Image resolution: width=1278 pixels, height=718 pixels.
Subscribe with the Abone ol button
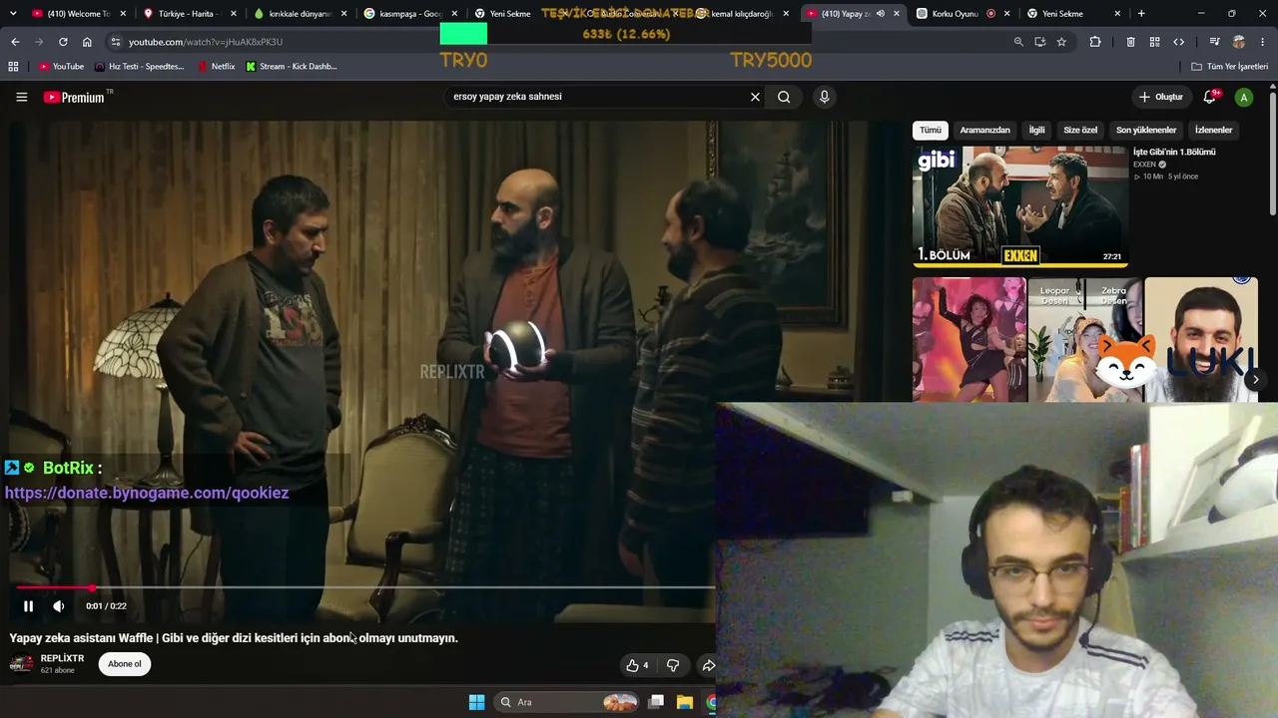point(125,664)
